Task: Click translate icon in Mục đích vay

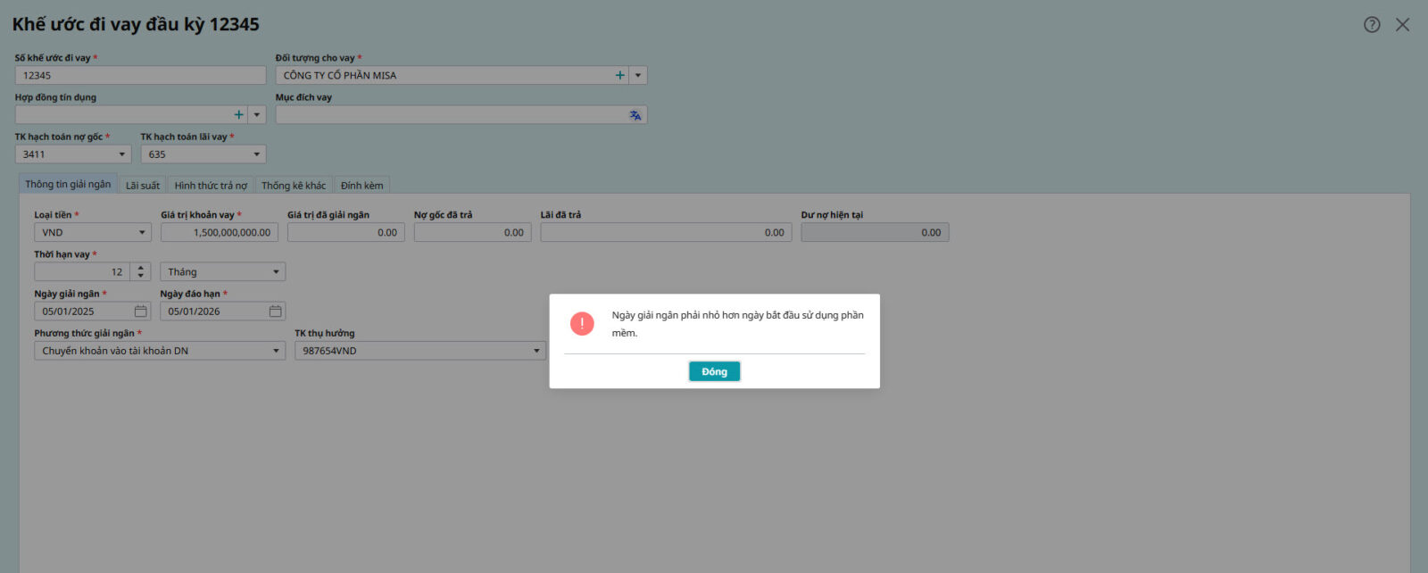Action: (635, 115)
